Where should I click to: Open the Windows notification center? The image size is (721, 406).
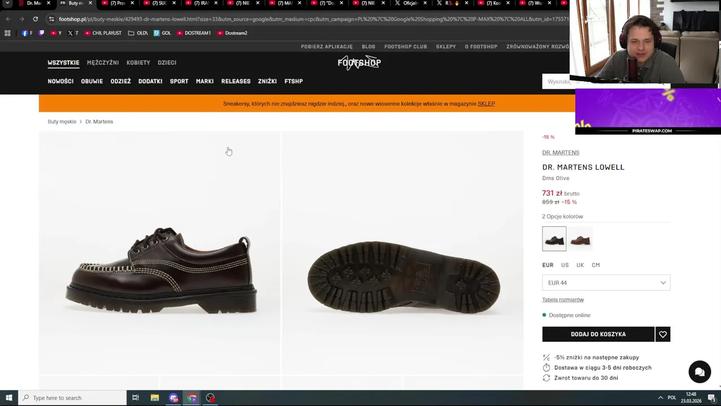[711, 398]
